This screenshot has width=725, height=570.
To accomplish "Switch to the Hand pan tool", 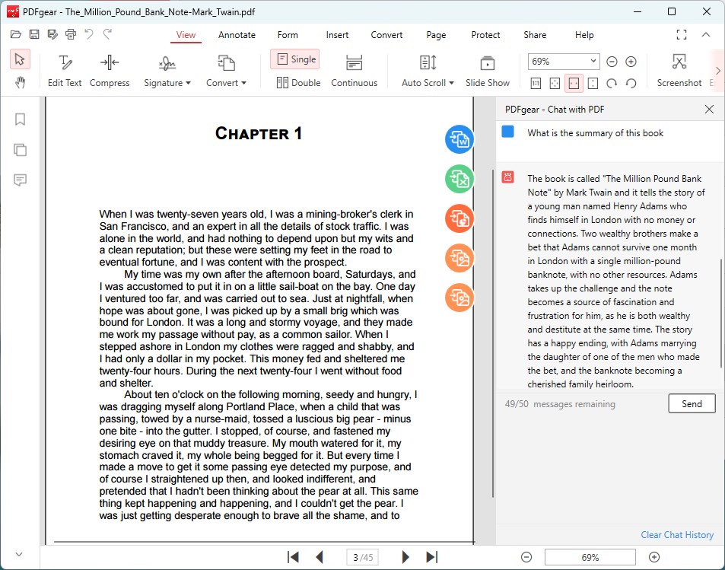I will 21,82.
